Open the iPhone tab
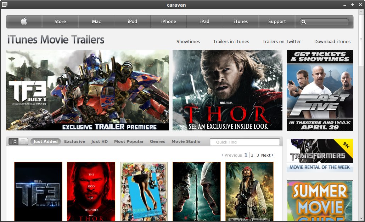This screenshot has height=222, width=365. click(169, 21)
